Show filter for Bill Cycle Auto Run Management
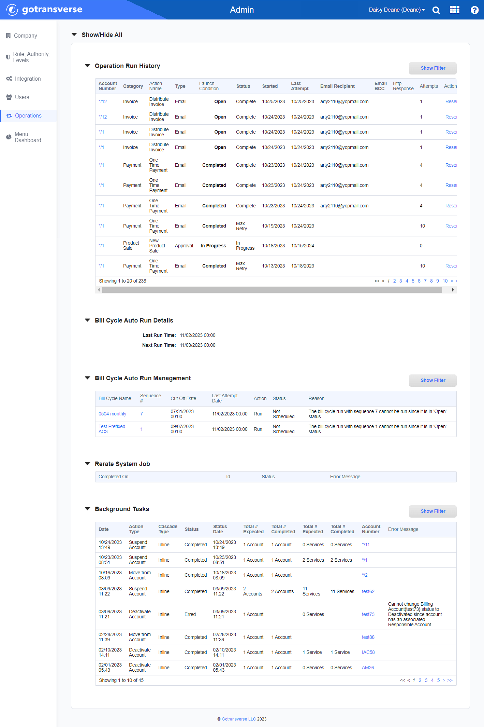 432,380
